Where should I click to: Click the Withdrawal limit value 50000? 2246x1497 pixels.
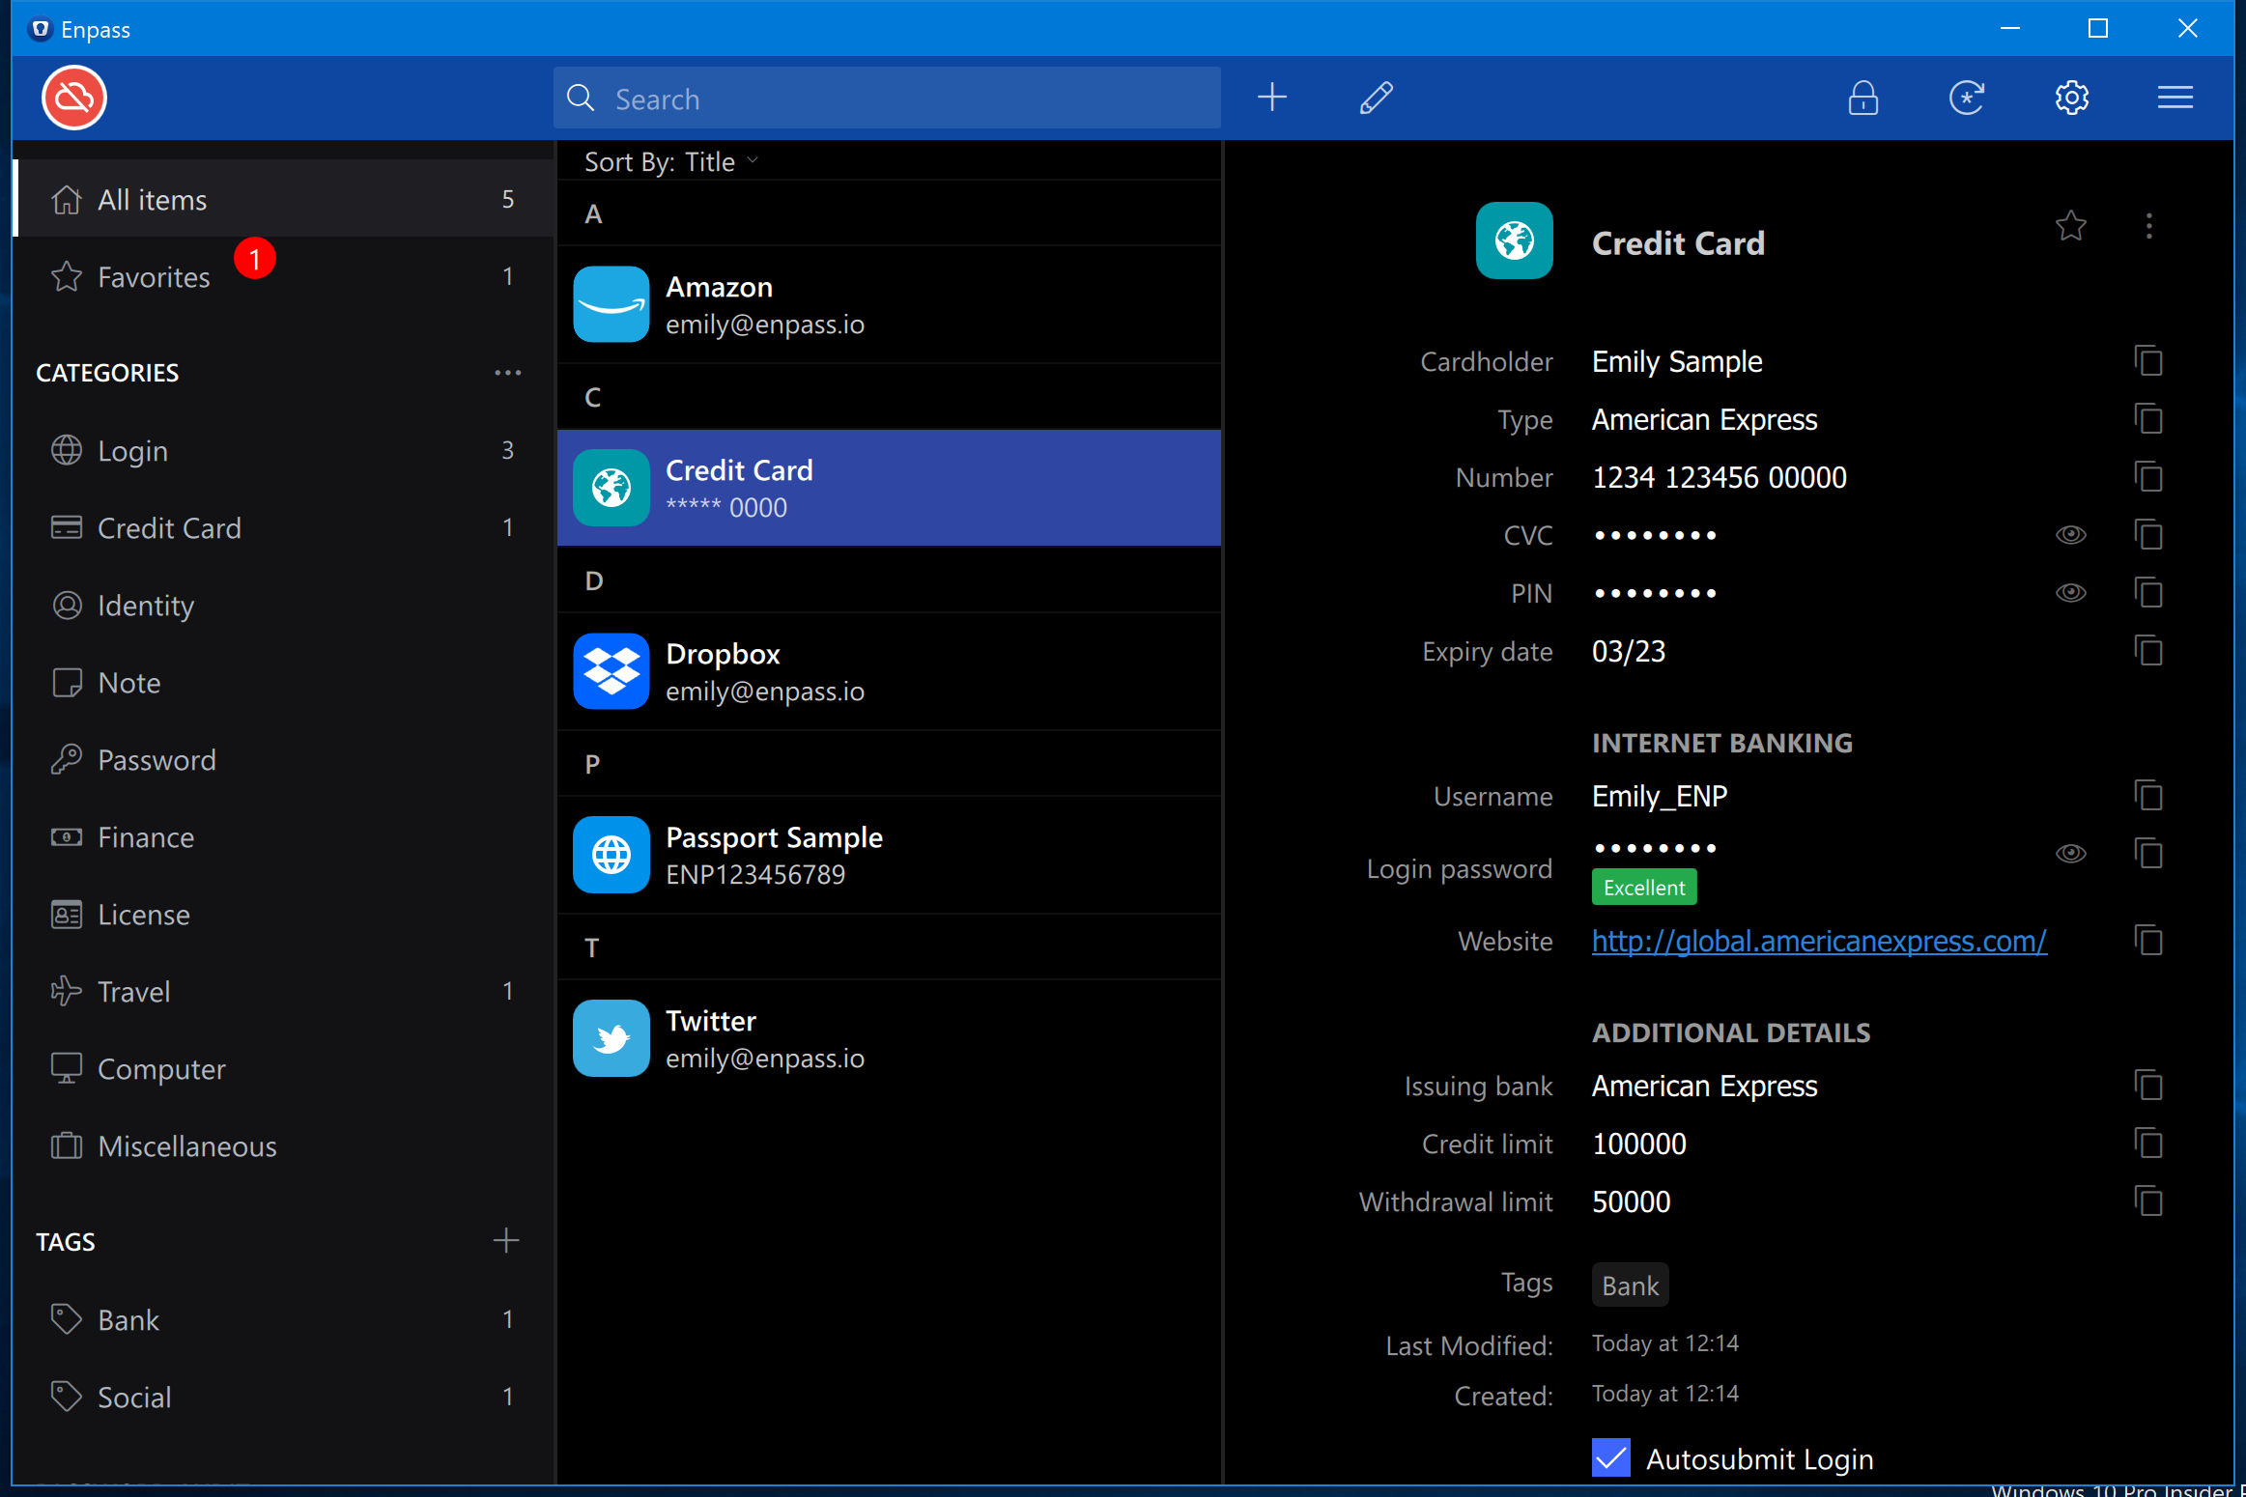[1632, 1201]
